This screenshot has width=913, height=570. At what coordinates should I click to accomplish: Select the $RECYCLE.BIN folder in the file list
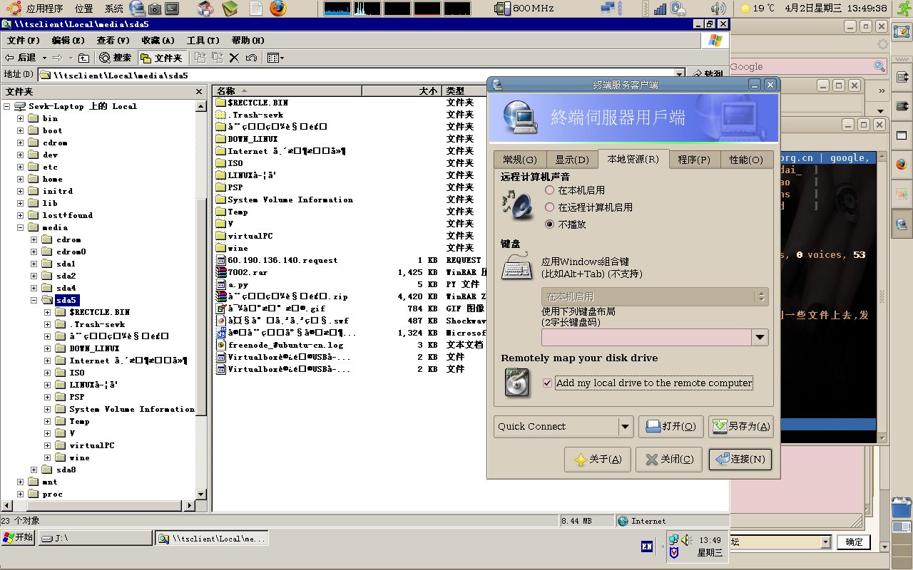tap(252, 103)
